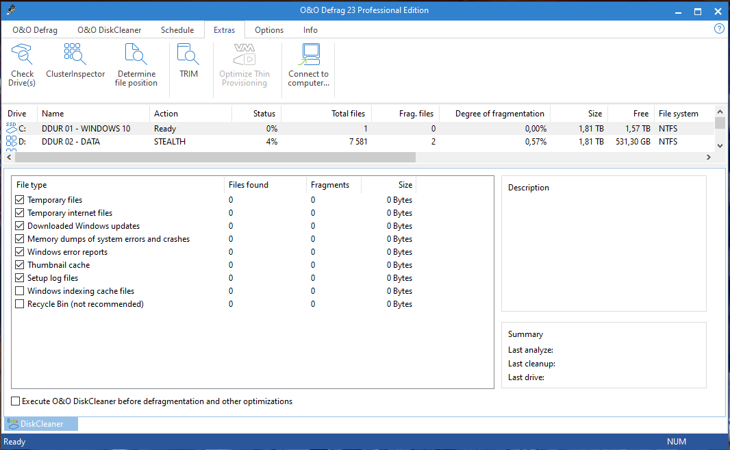Switch to the Schedule tab

click(177, 30)
